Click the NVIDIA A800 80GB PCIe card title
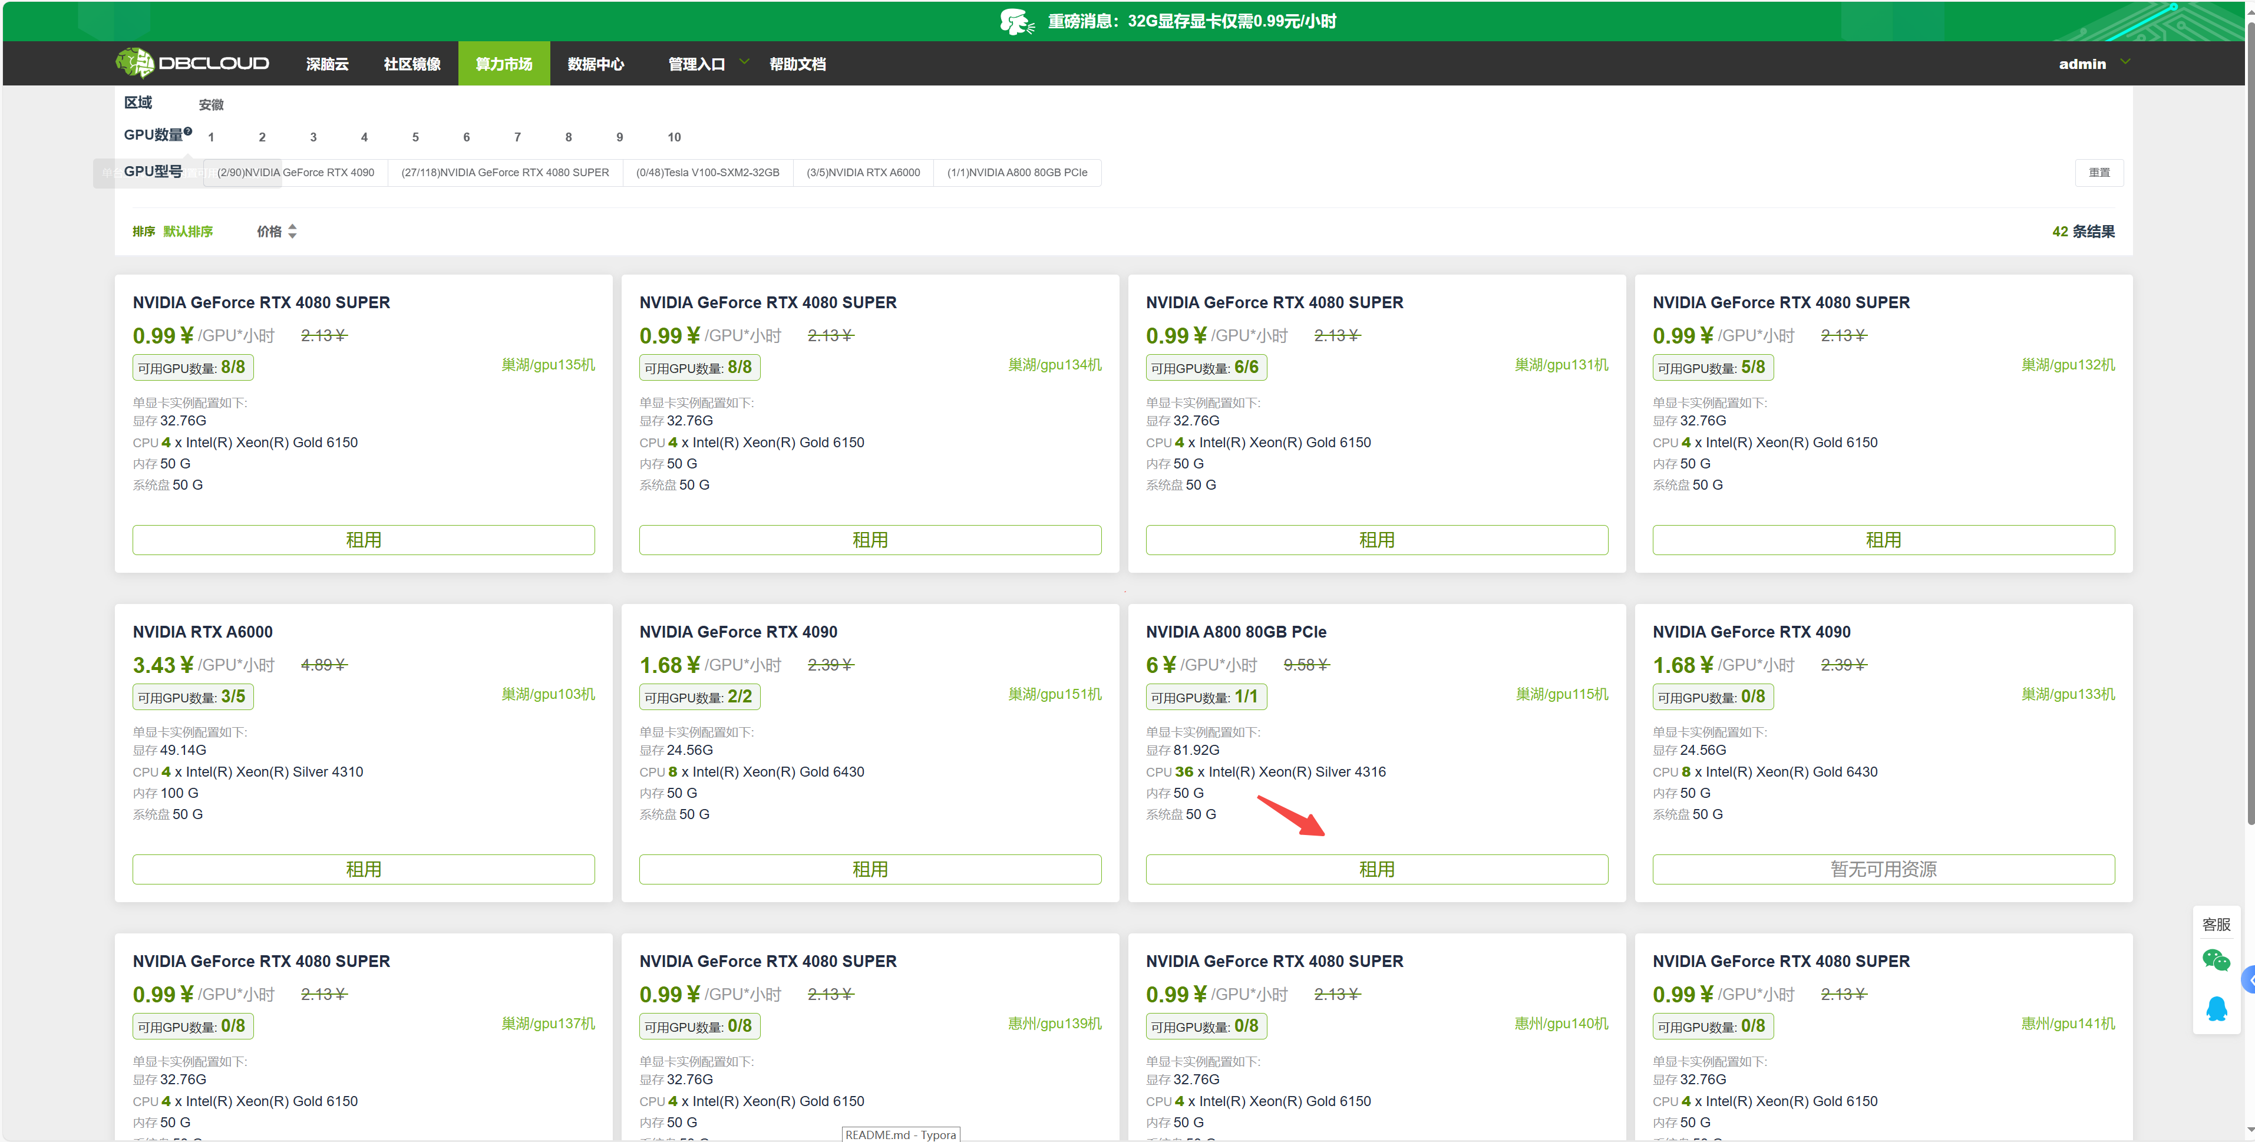The width and height of the screenshot is (2255, 1142). (1236, 632)
